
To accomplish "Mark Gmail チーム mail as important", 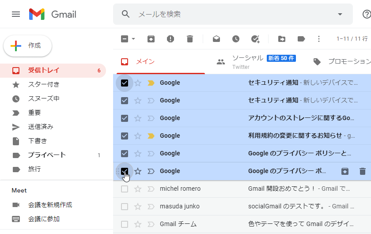I will (151, 224).
